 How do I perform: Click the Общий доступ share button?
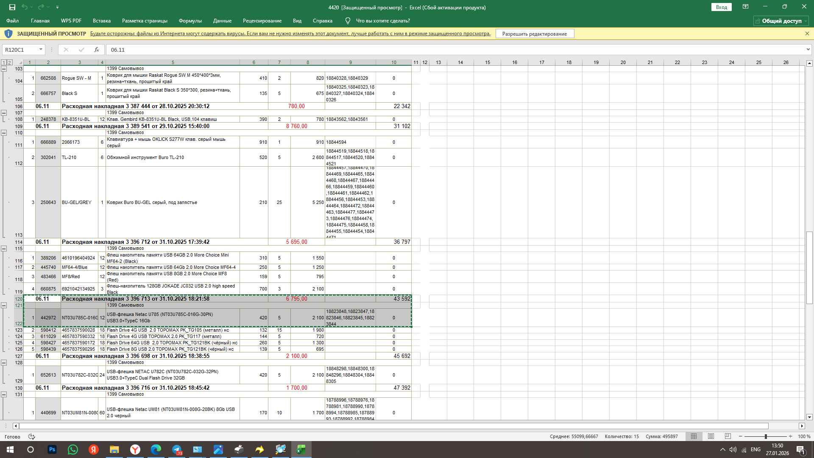(x=781, y=21)
